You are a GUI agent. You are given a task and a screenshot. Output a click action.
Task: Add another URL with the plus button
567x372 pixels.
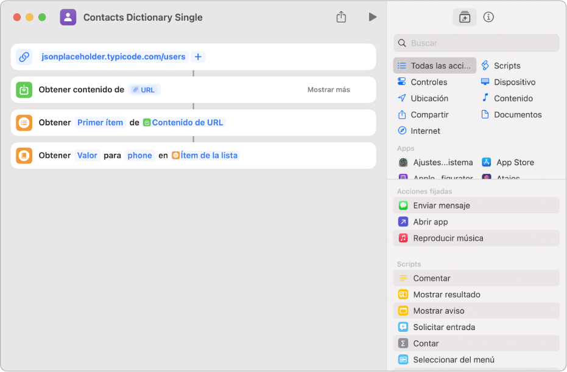[x=198, y=57]
